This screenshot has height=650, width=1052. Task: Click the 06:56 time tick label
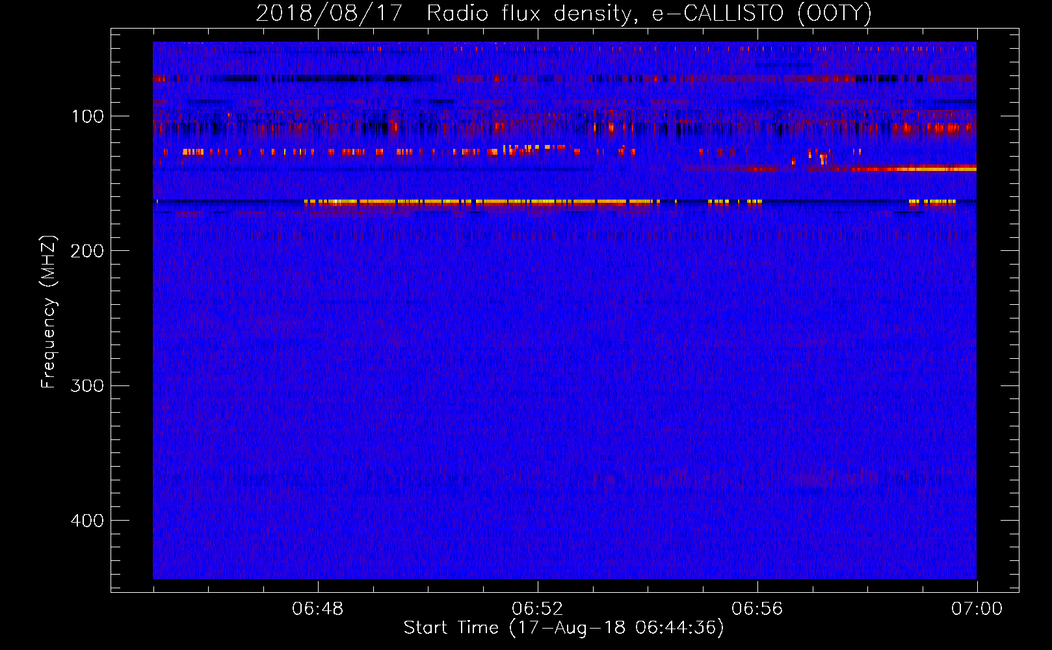[x=757, y=609]
